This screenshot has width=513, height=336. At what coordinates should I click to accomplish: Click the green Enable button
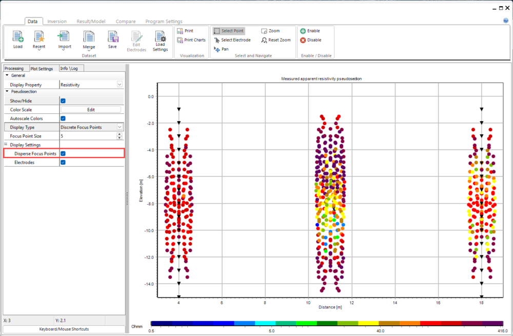point(310,31)
